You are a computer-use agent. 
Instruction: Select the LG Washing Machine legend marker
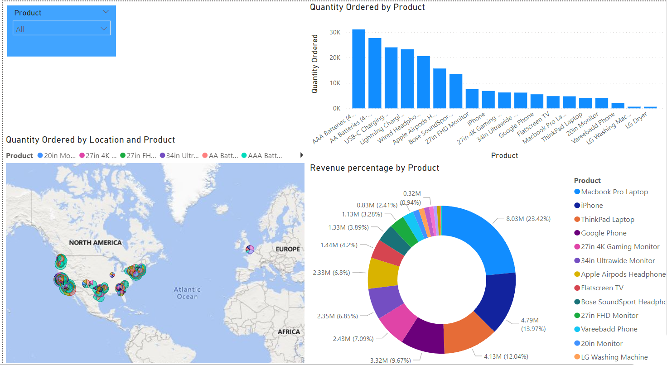pyautogui.click(x=577, y=357)
